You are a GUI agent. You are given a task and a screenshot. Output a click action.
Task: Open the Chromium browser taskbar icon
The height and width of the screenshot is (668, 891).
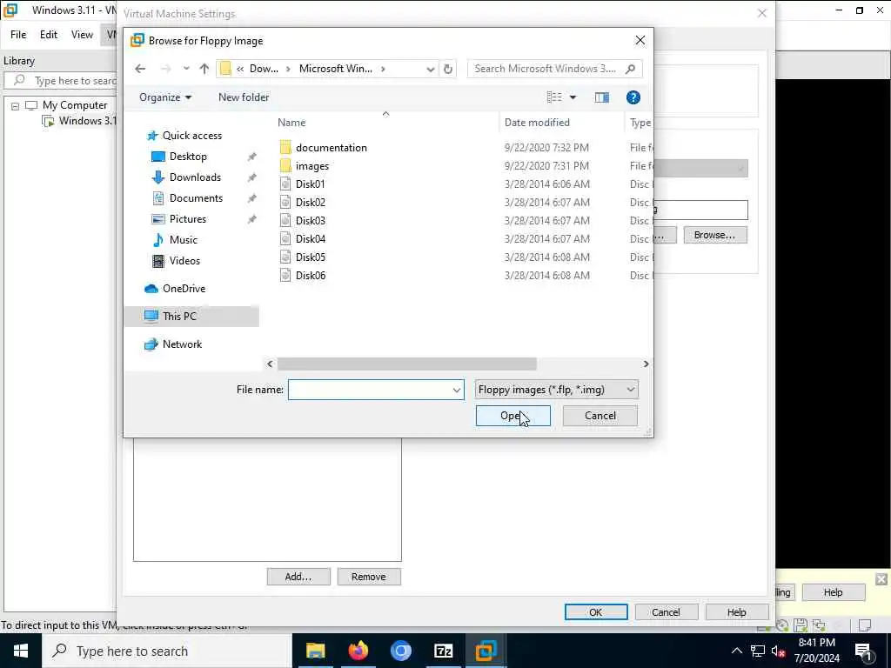tap(400, 651)
